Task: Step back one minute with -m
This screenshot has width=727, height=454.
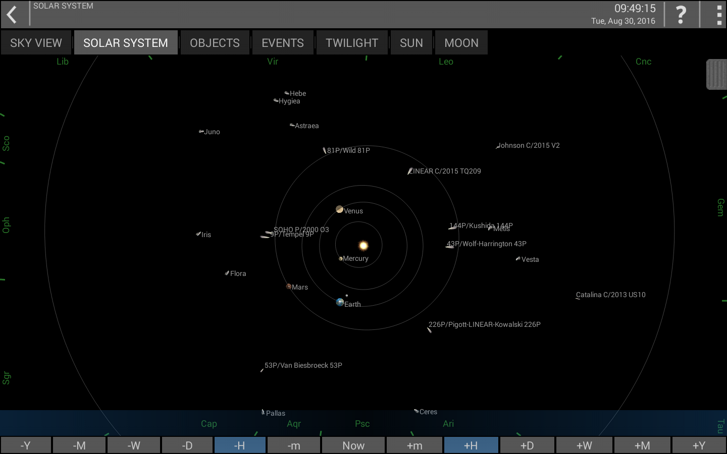Action: (x=294, y=445)
